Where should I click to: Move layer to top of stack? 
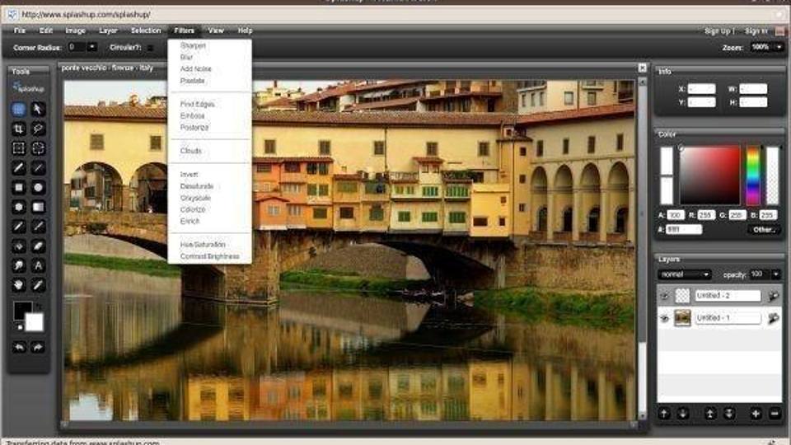click(x=709, y=414)
